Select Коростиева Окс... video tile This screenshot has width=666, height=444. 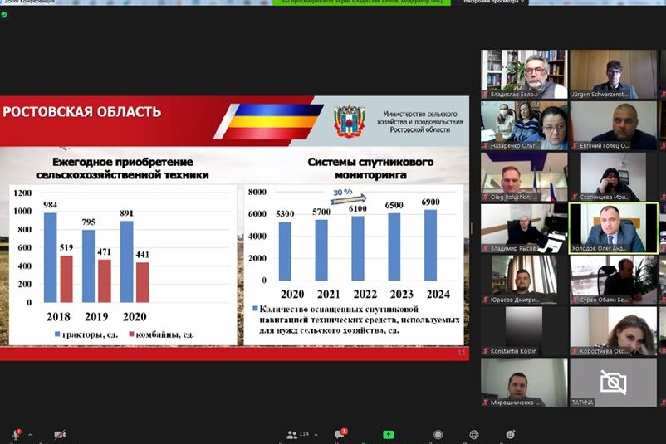click(x=614, y=331)
